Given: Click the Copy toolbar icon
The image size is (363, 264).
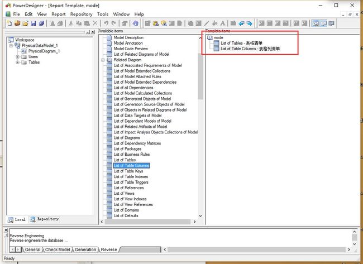Looking at the screenshot, I should pos(79,23).
